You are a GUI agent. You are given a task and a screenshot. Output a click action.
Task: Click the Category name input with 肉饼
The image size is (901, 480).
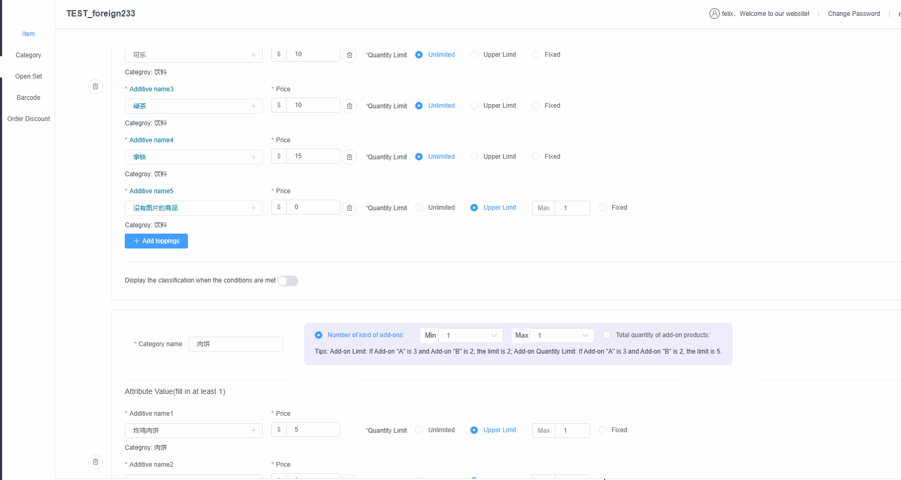click(x=235, y=344)
